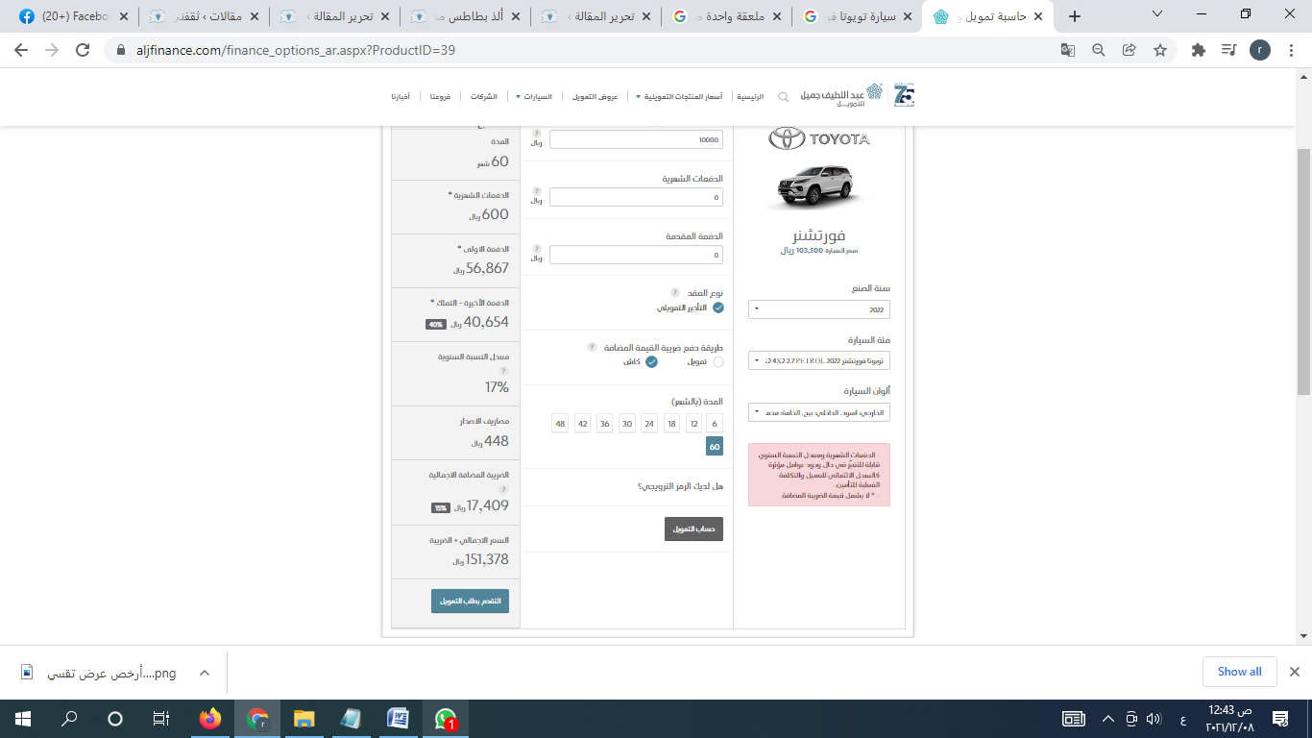Click حساب التمويل calculate button
This screenshot has height=738, width=1312.
coord(693,529)
